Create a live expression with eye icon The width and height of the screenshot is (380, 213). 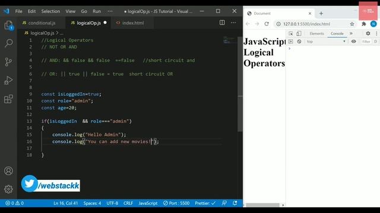354,41
